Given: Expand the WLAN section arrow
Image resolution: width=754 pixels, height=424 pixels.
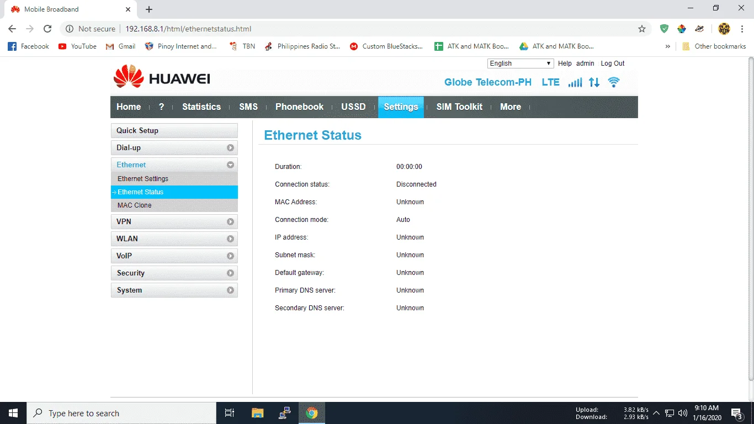Looking at the screenshot, I should 230,239.
